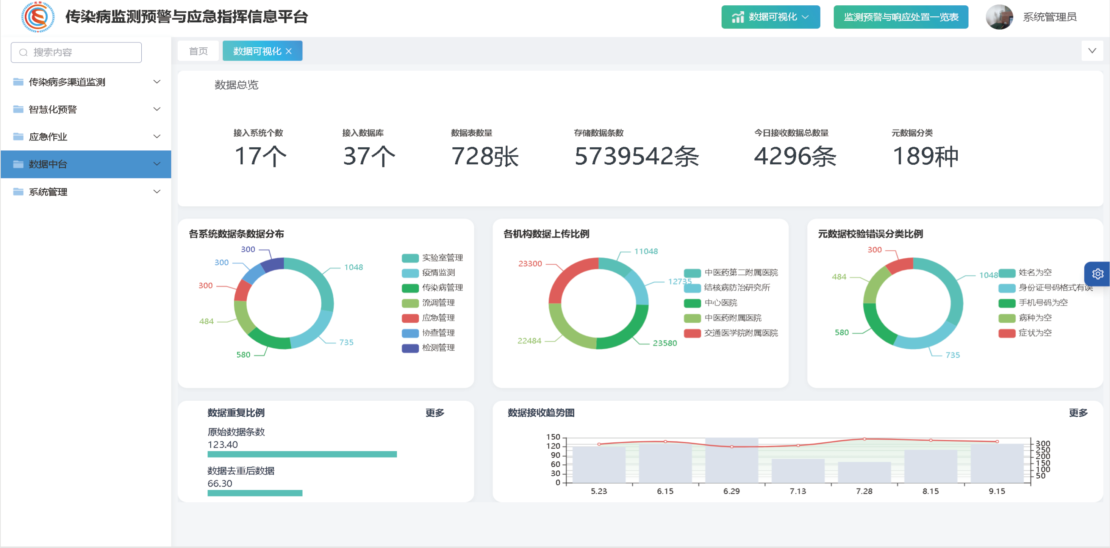Click 更多 in 数据重复比例 panel
The image size is (1110, 548).
(435, 413)
